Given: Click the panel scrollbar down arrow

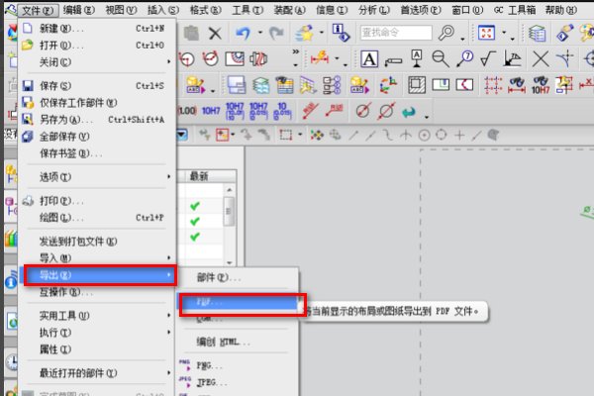Looking at the screenshot, I should 230,262.
